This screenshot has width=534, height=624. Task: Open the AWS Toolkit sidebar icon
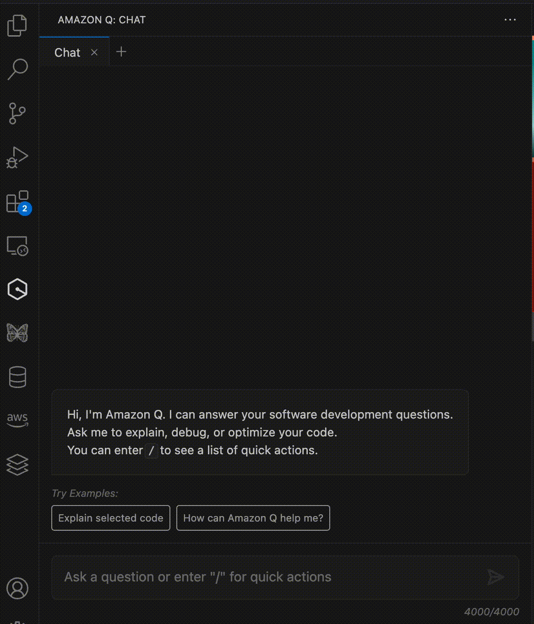[17, 420]
